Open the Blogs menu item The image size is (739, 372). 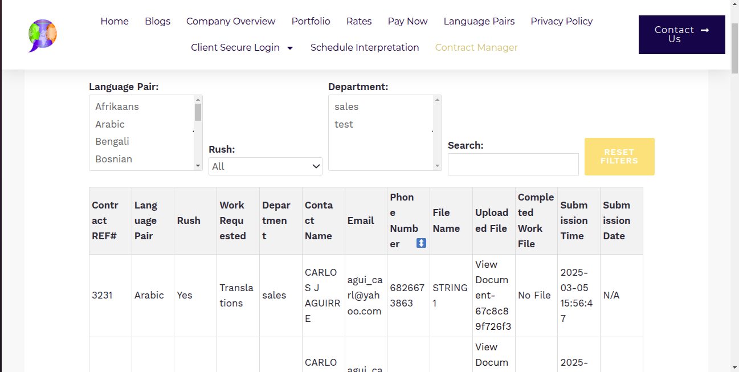[x=158, y=21]
